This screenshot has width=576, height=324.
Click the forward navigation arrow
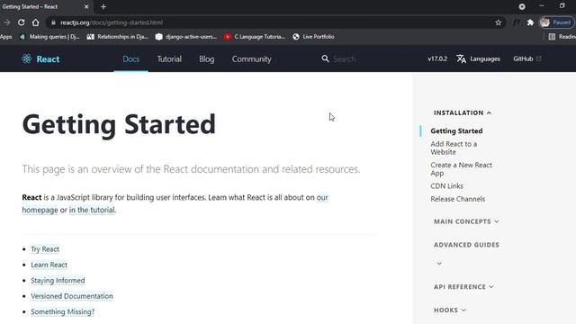click(x=6, y=22)
